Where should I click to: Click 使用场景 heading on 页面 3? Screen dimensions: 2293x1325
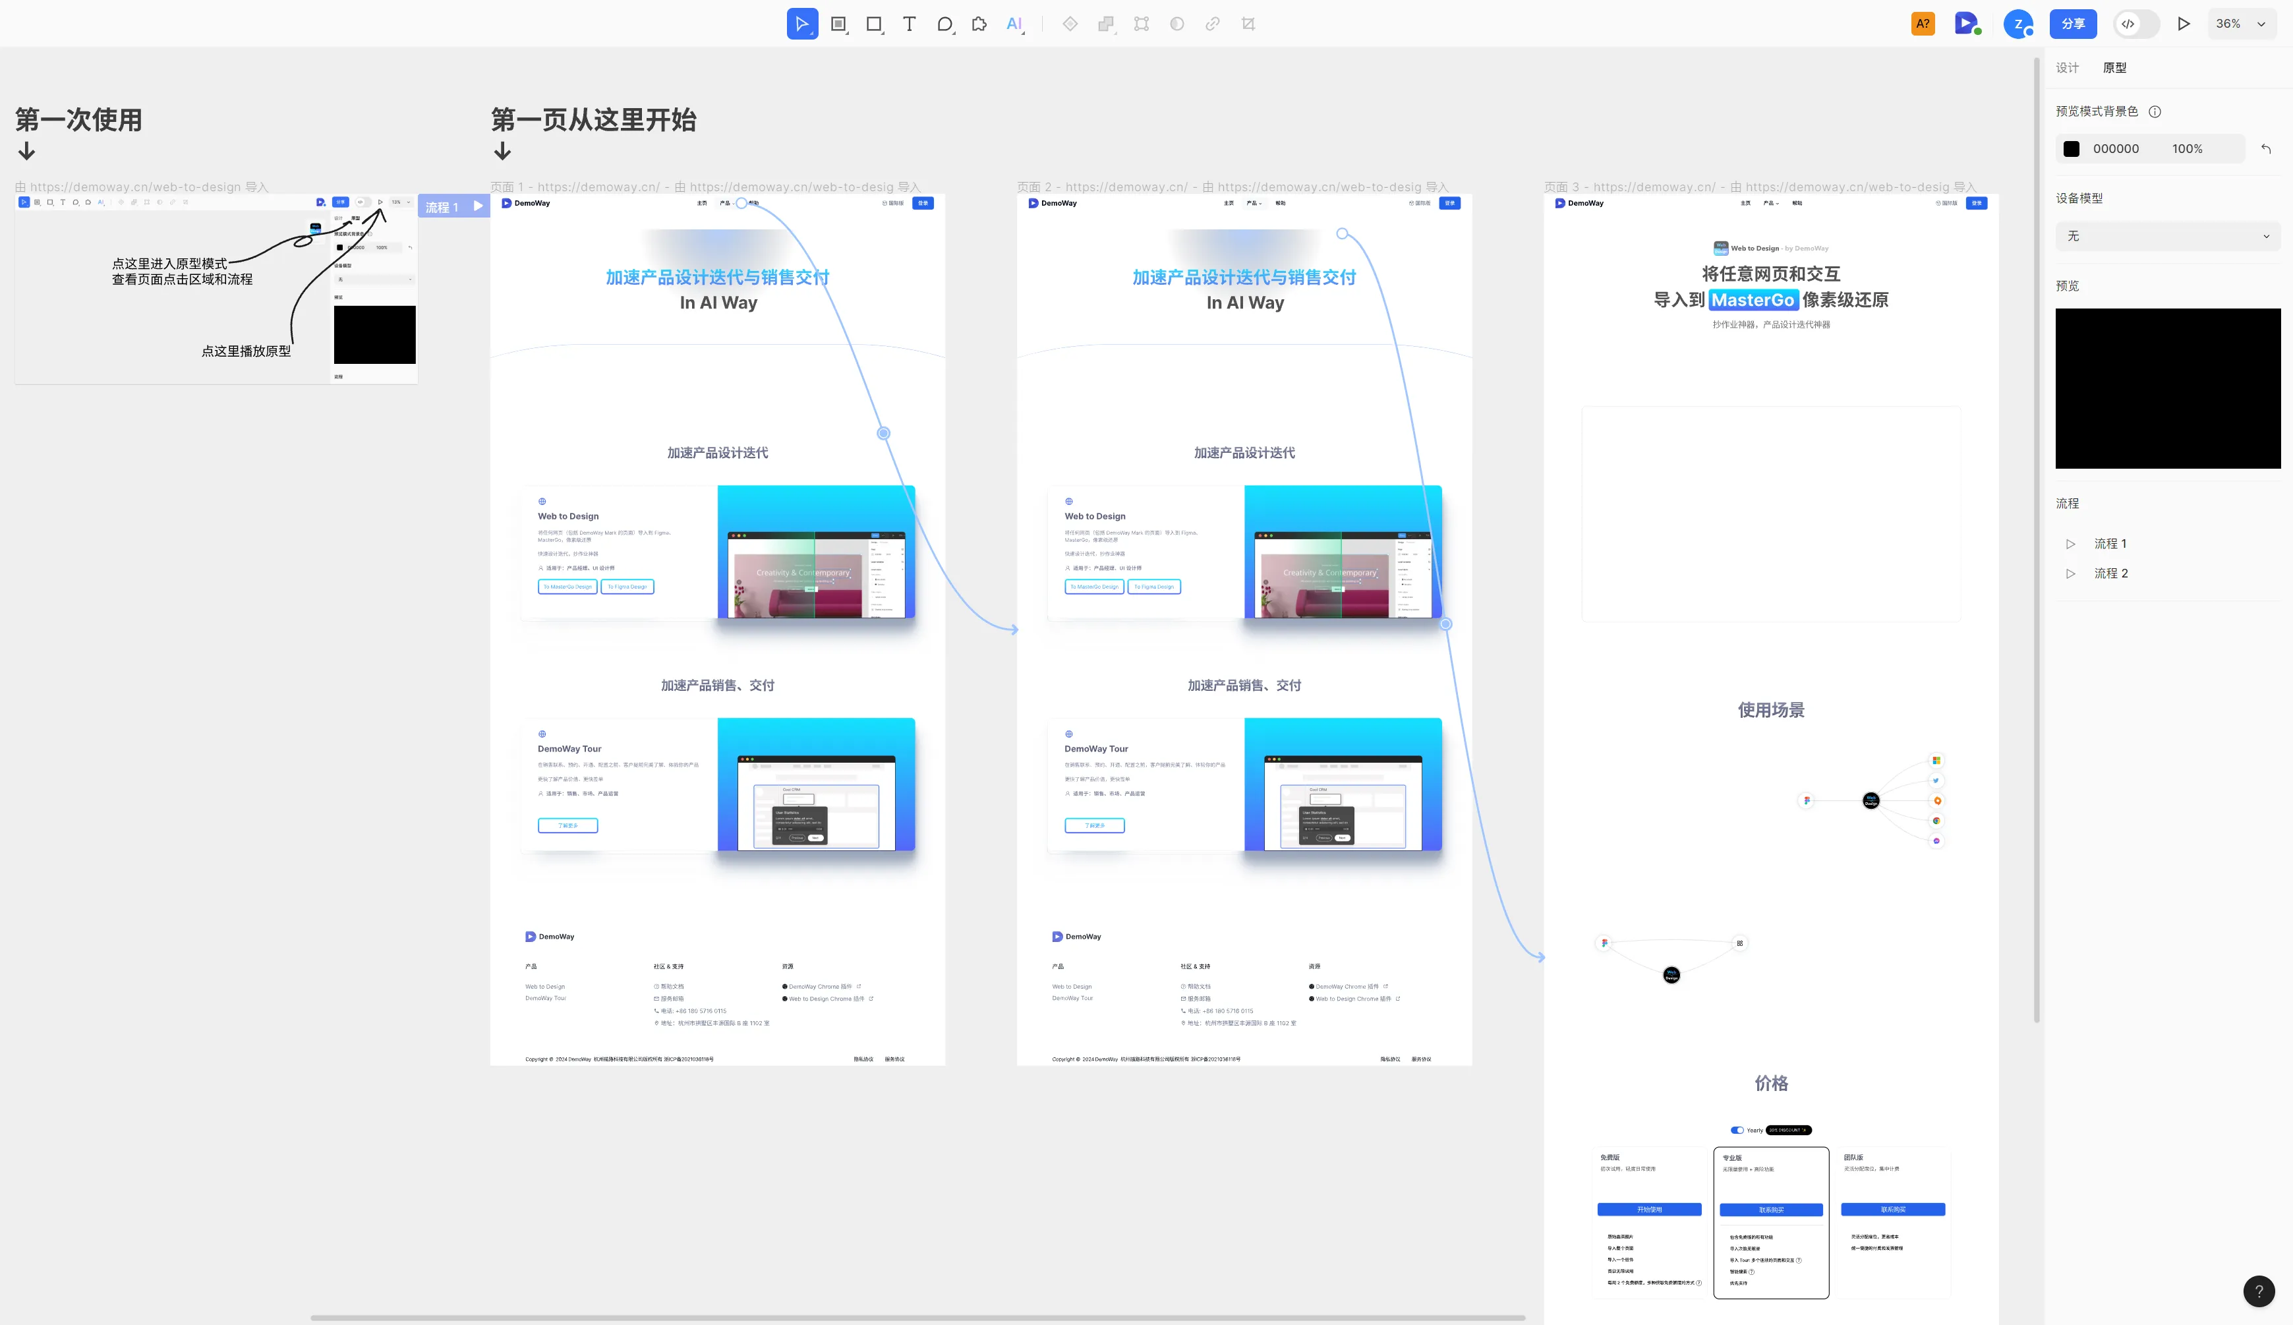click(x=1771, y=710)
